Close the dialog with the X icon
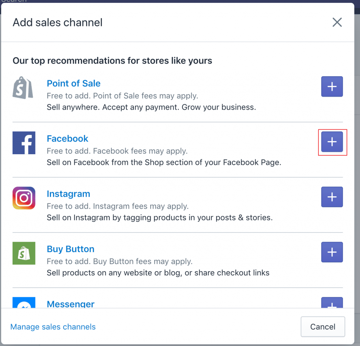This screenshot has width=360, height=346. coord(337,22)
